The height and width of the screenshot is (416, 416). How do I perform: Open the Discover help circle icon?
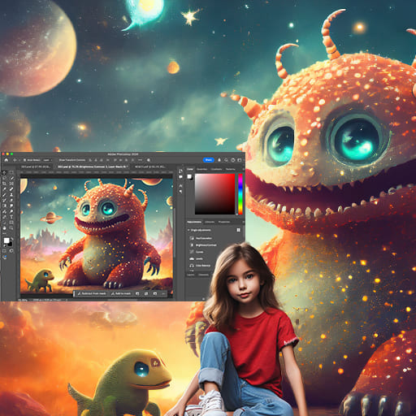click(x=232, y=160)
